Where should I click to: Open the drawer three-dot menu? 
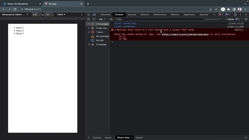pyautogui.click(x=89, y=138)
